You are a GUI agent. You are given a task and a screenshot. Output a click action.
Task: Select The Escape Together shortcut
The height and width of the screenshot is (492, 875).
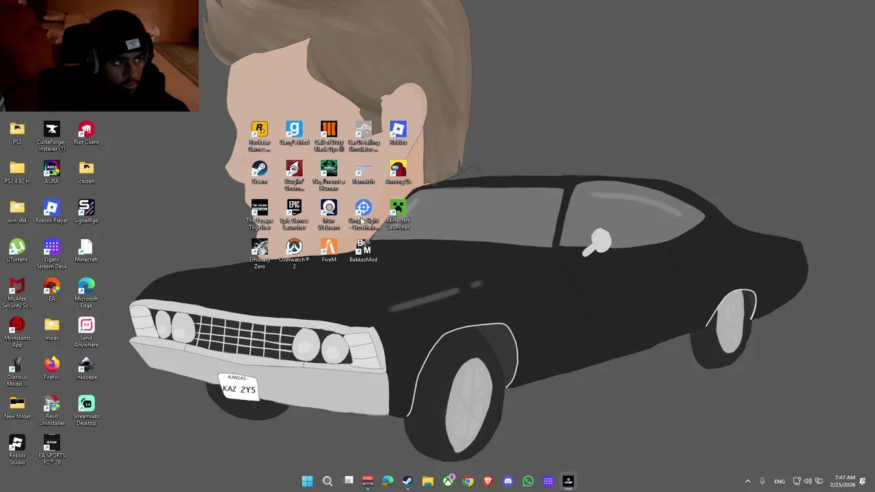pos(259,215)
